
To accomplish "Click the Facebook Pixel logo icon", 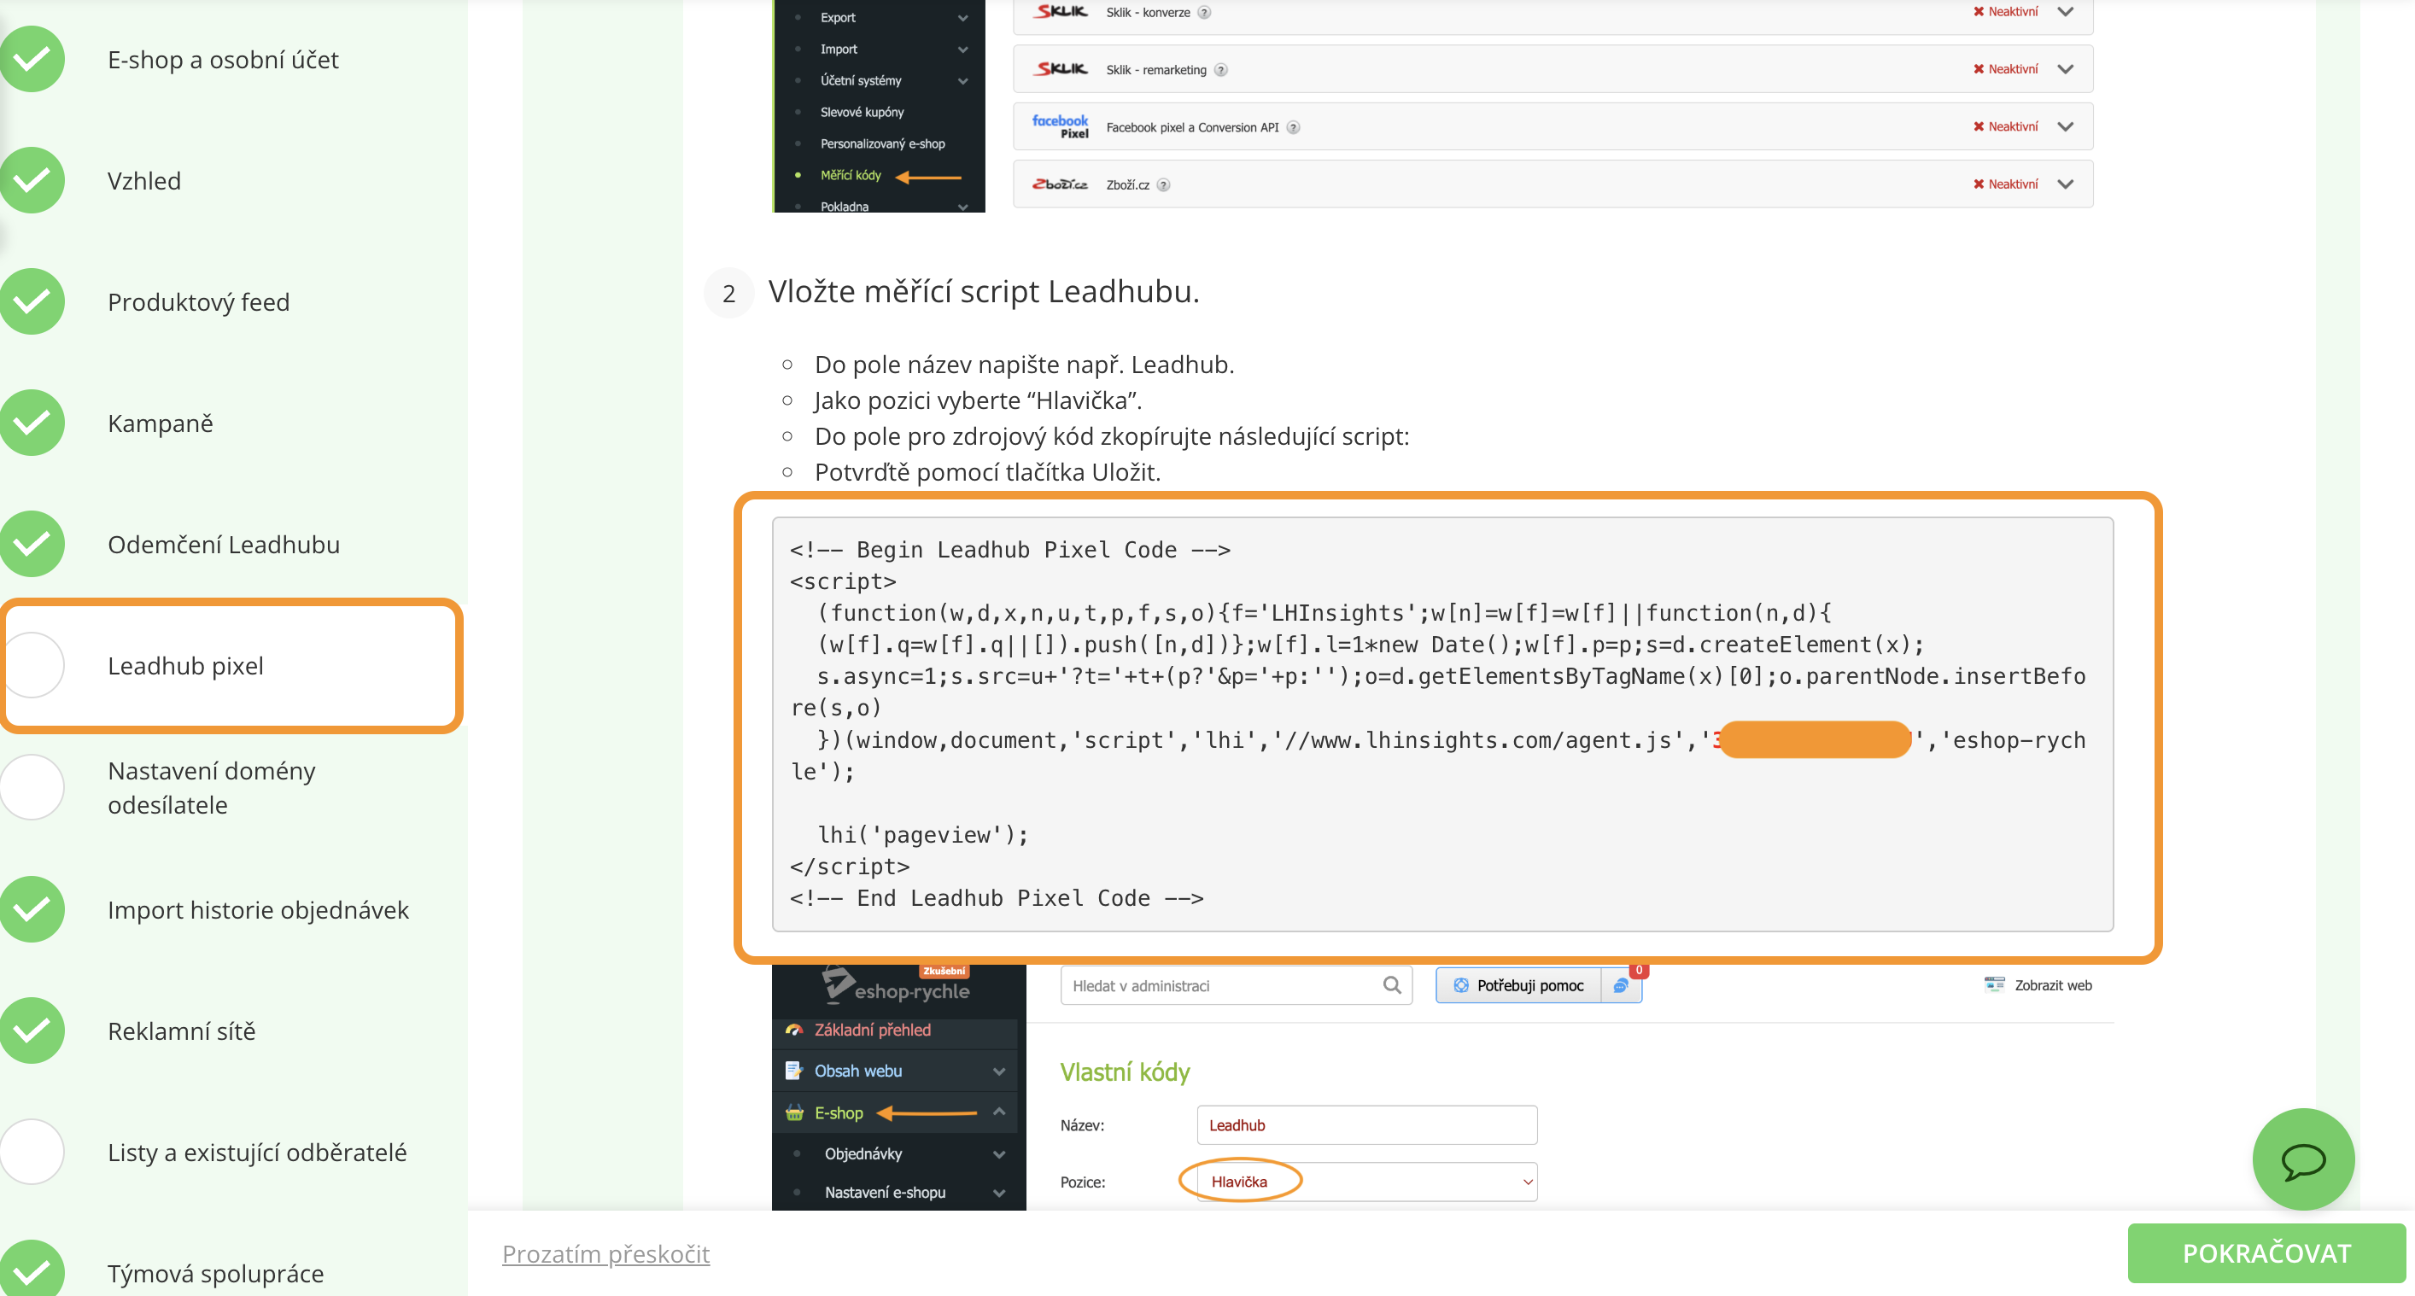I will click(x=1060, y=126).
